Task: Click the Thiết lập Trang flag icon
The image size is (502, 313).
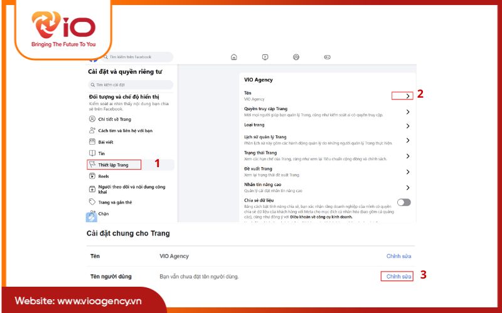Action: pyautogui.click(x=92, y=165)
